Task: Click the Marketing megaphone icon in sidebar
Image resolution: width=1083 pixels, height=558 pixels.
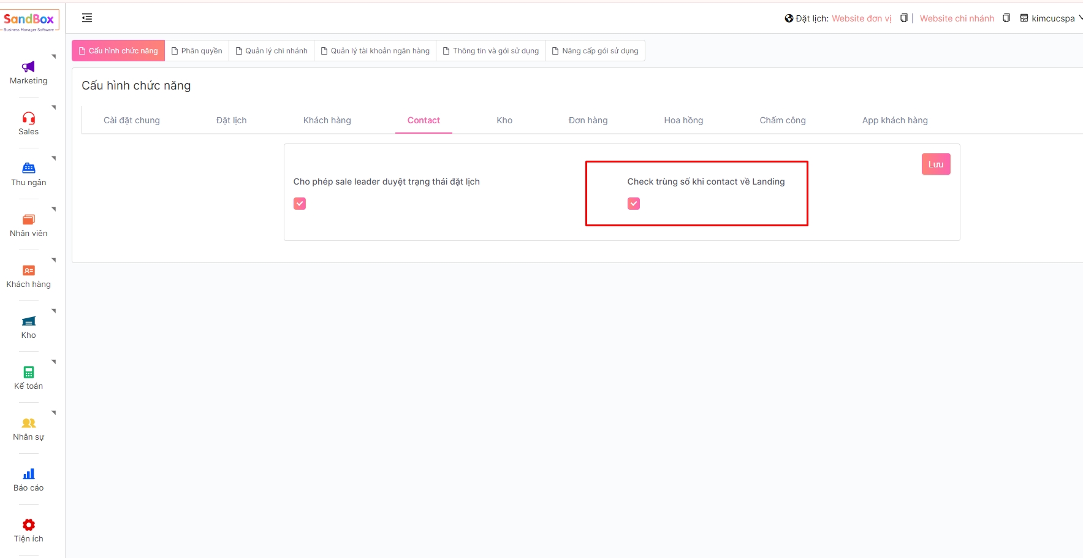Action: tap(28, 67)
